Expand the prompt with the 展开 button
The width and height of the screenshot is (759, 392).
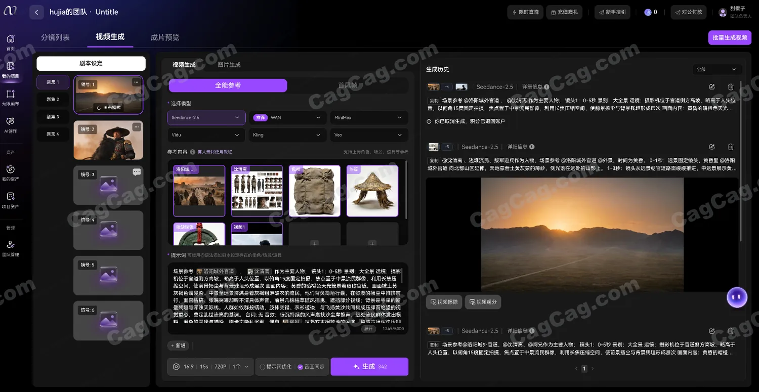tap(369, 328)
